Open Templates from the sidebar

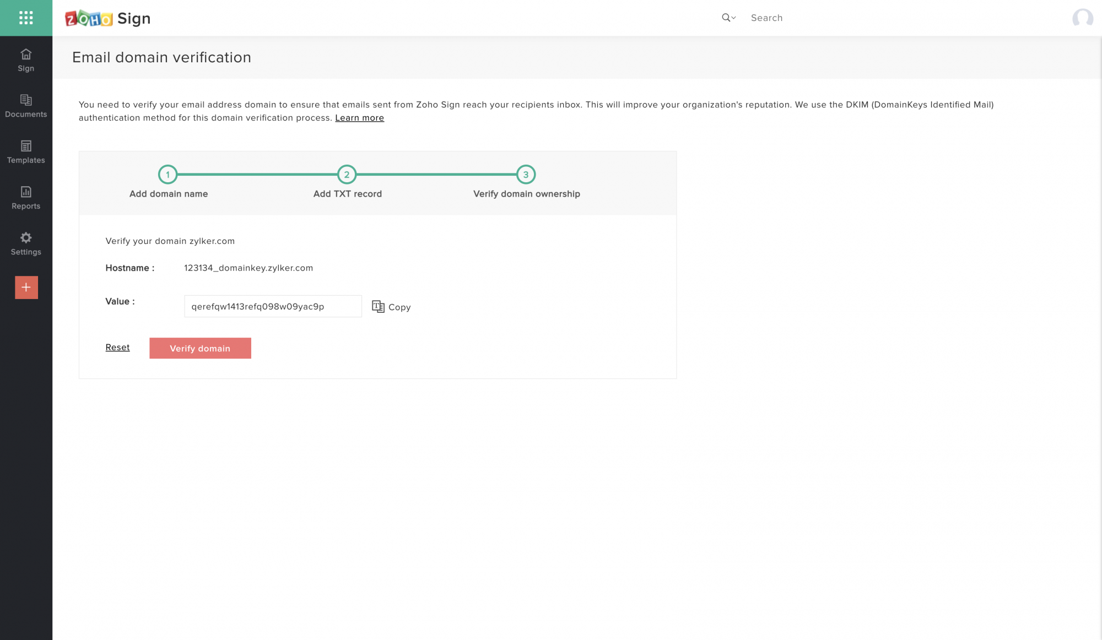26,152
